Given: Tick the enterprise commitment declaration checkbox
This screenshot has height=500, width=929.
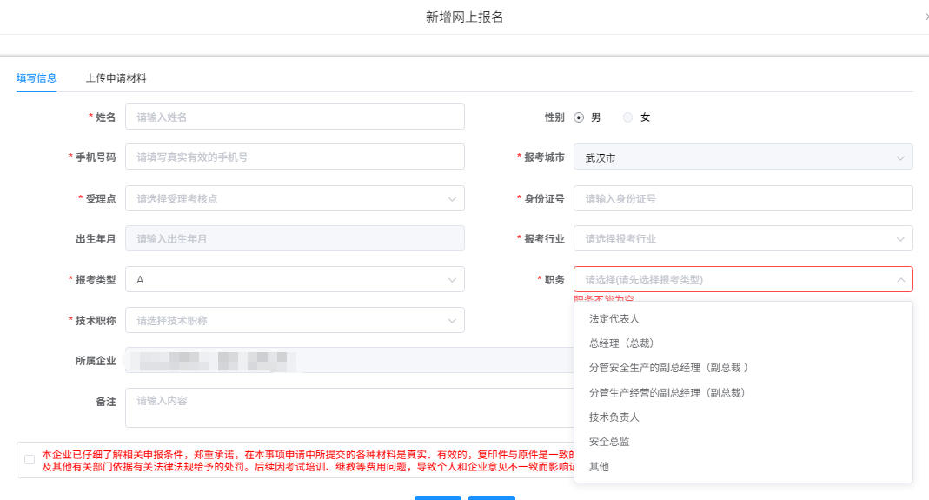Looking at the screenshot, I should pos(30,459).
